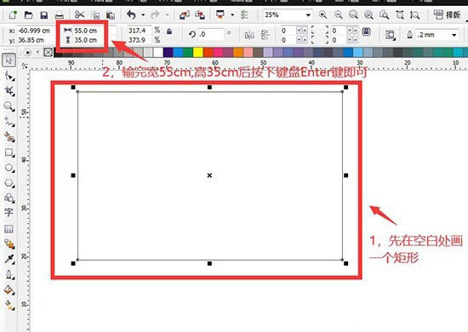Click the x position field -60.999 cm

click(34, 31)
